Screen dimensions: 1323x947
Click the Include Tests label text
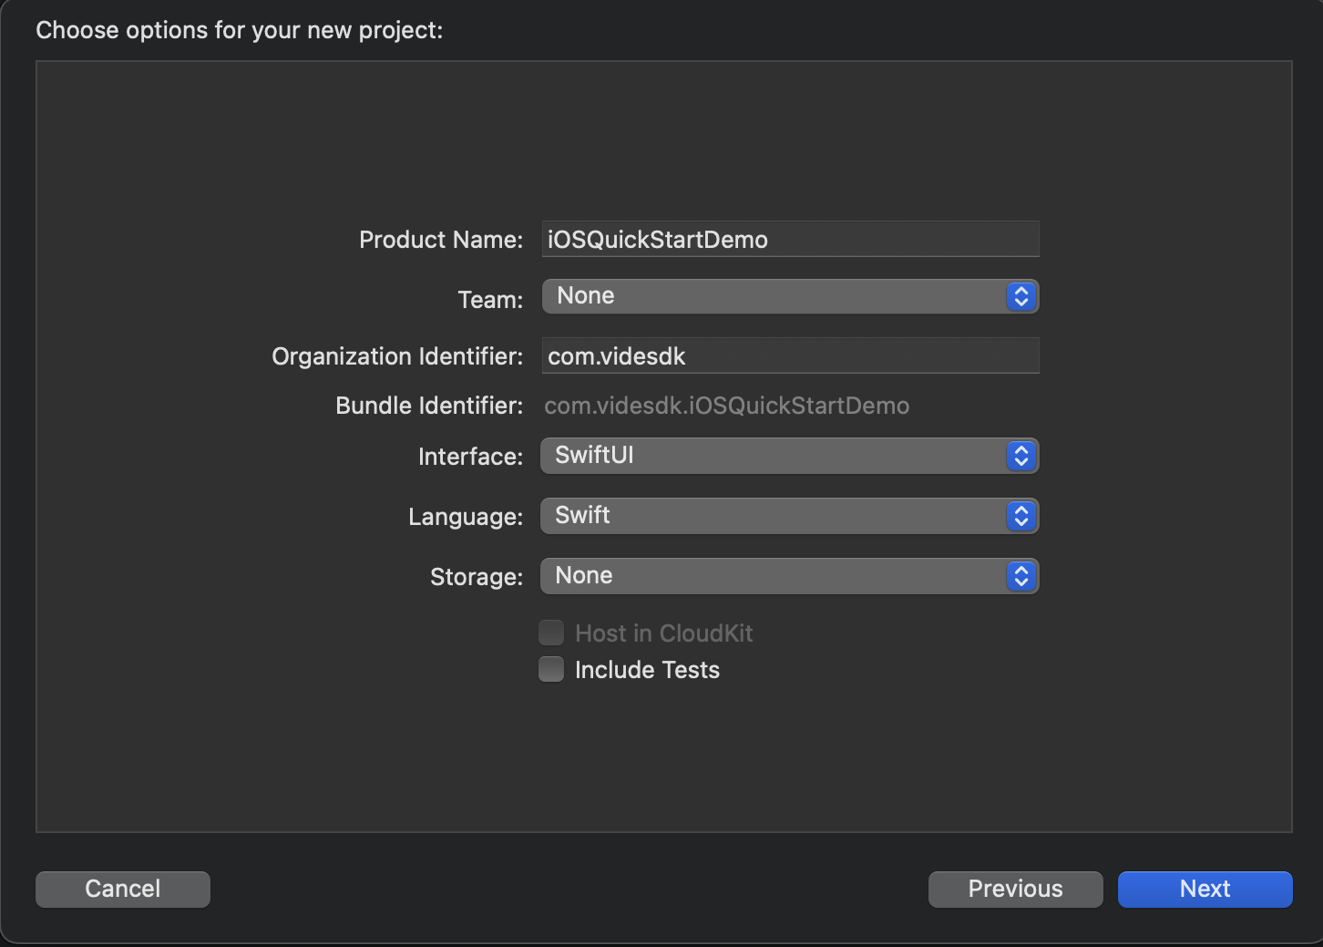(647, 670)
